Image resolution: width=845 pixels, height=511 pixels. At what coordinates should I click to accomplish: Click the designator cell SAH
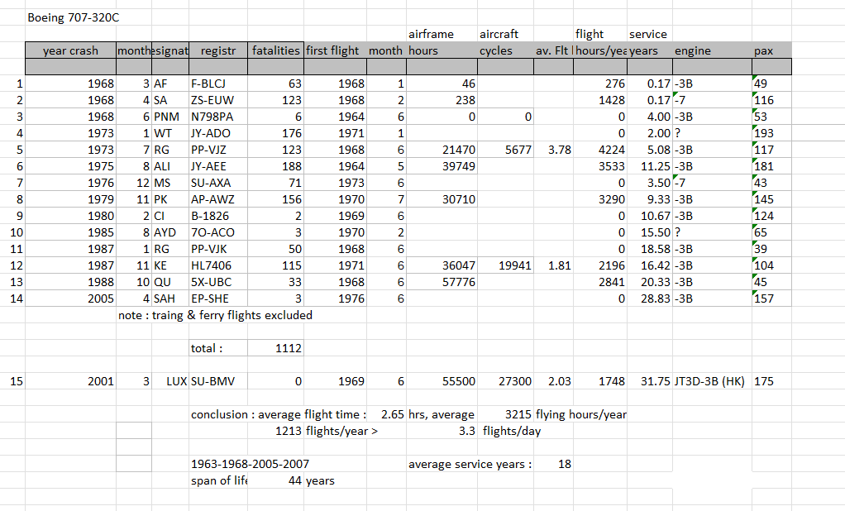[x=170, y=298]
